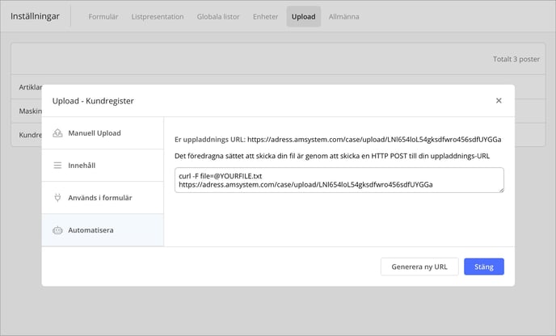Close the Upload - Kundregister dialog
The image size is (556, 336).
point(499,101)
